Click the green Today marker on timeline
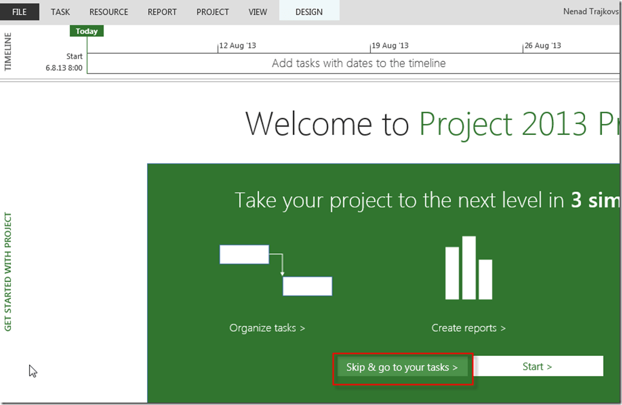Screen dimensions: 622x405 pyautogui.click(x=87, y=31)
